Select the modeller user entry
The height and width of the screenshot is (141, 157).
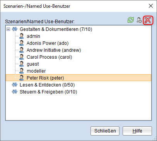click(x=36, y=71)
